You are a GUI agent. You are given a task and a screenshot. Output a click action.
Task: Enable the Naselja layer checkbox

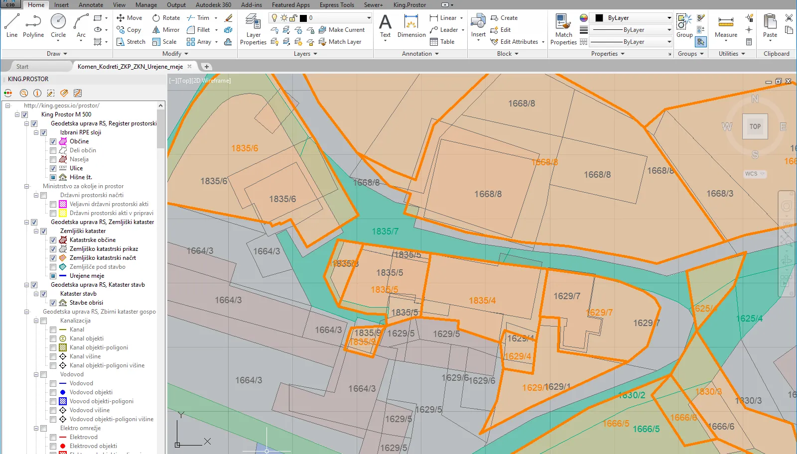(53, 159)
